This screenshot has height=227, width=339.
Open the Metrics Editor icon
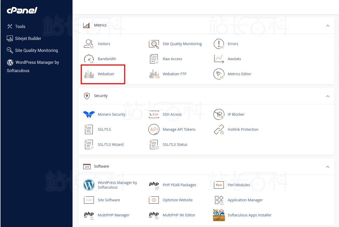tap(219, 74)
